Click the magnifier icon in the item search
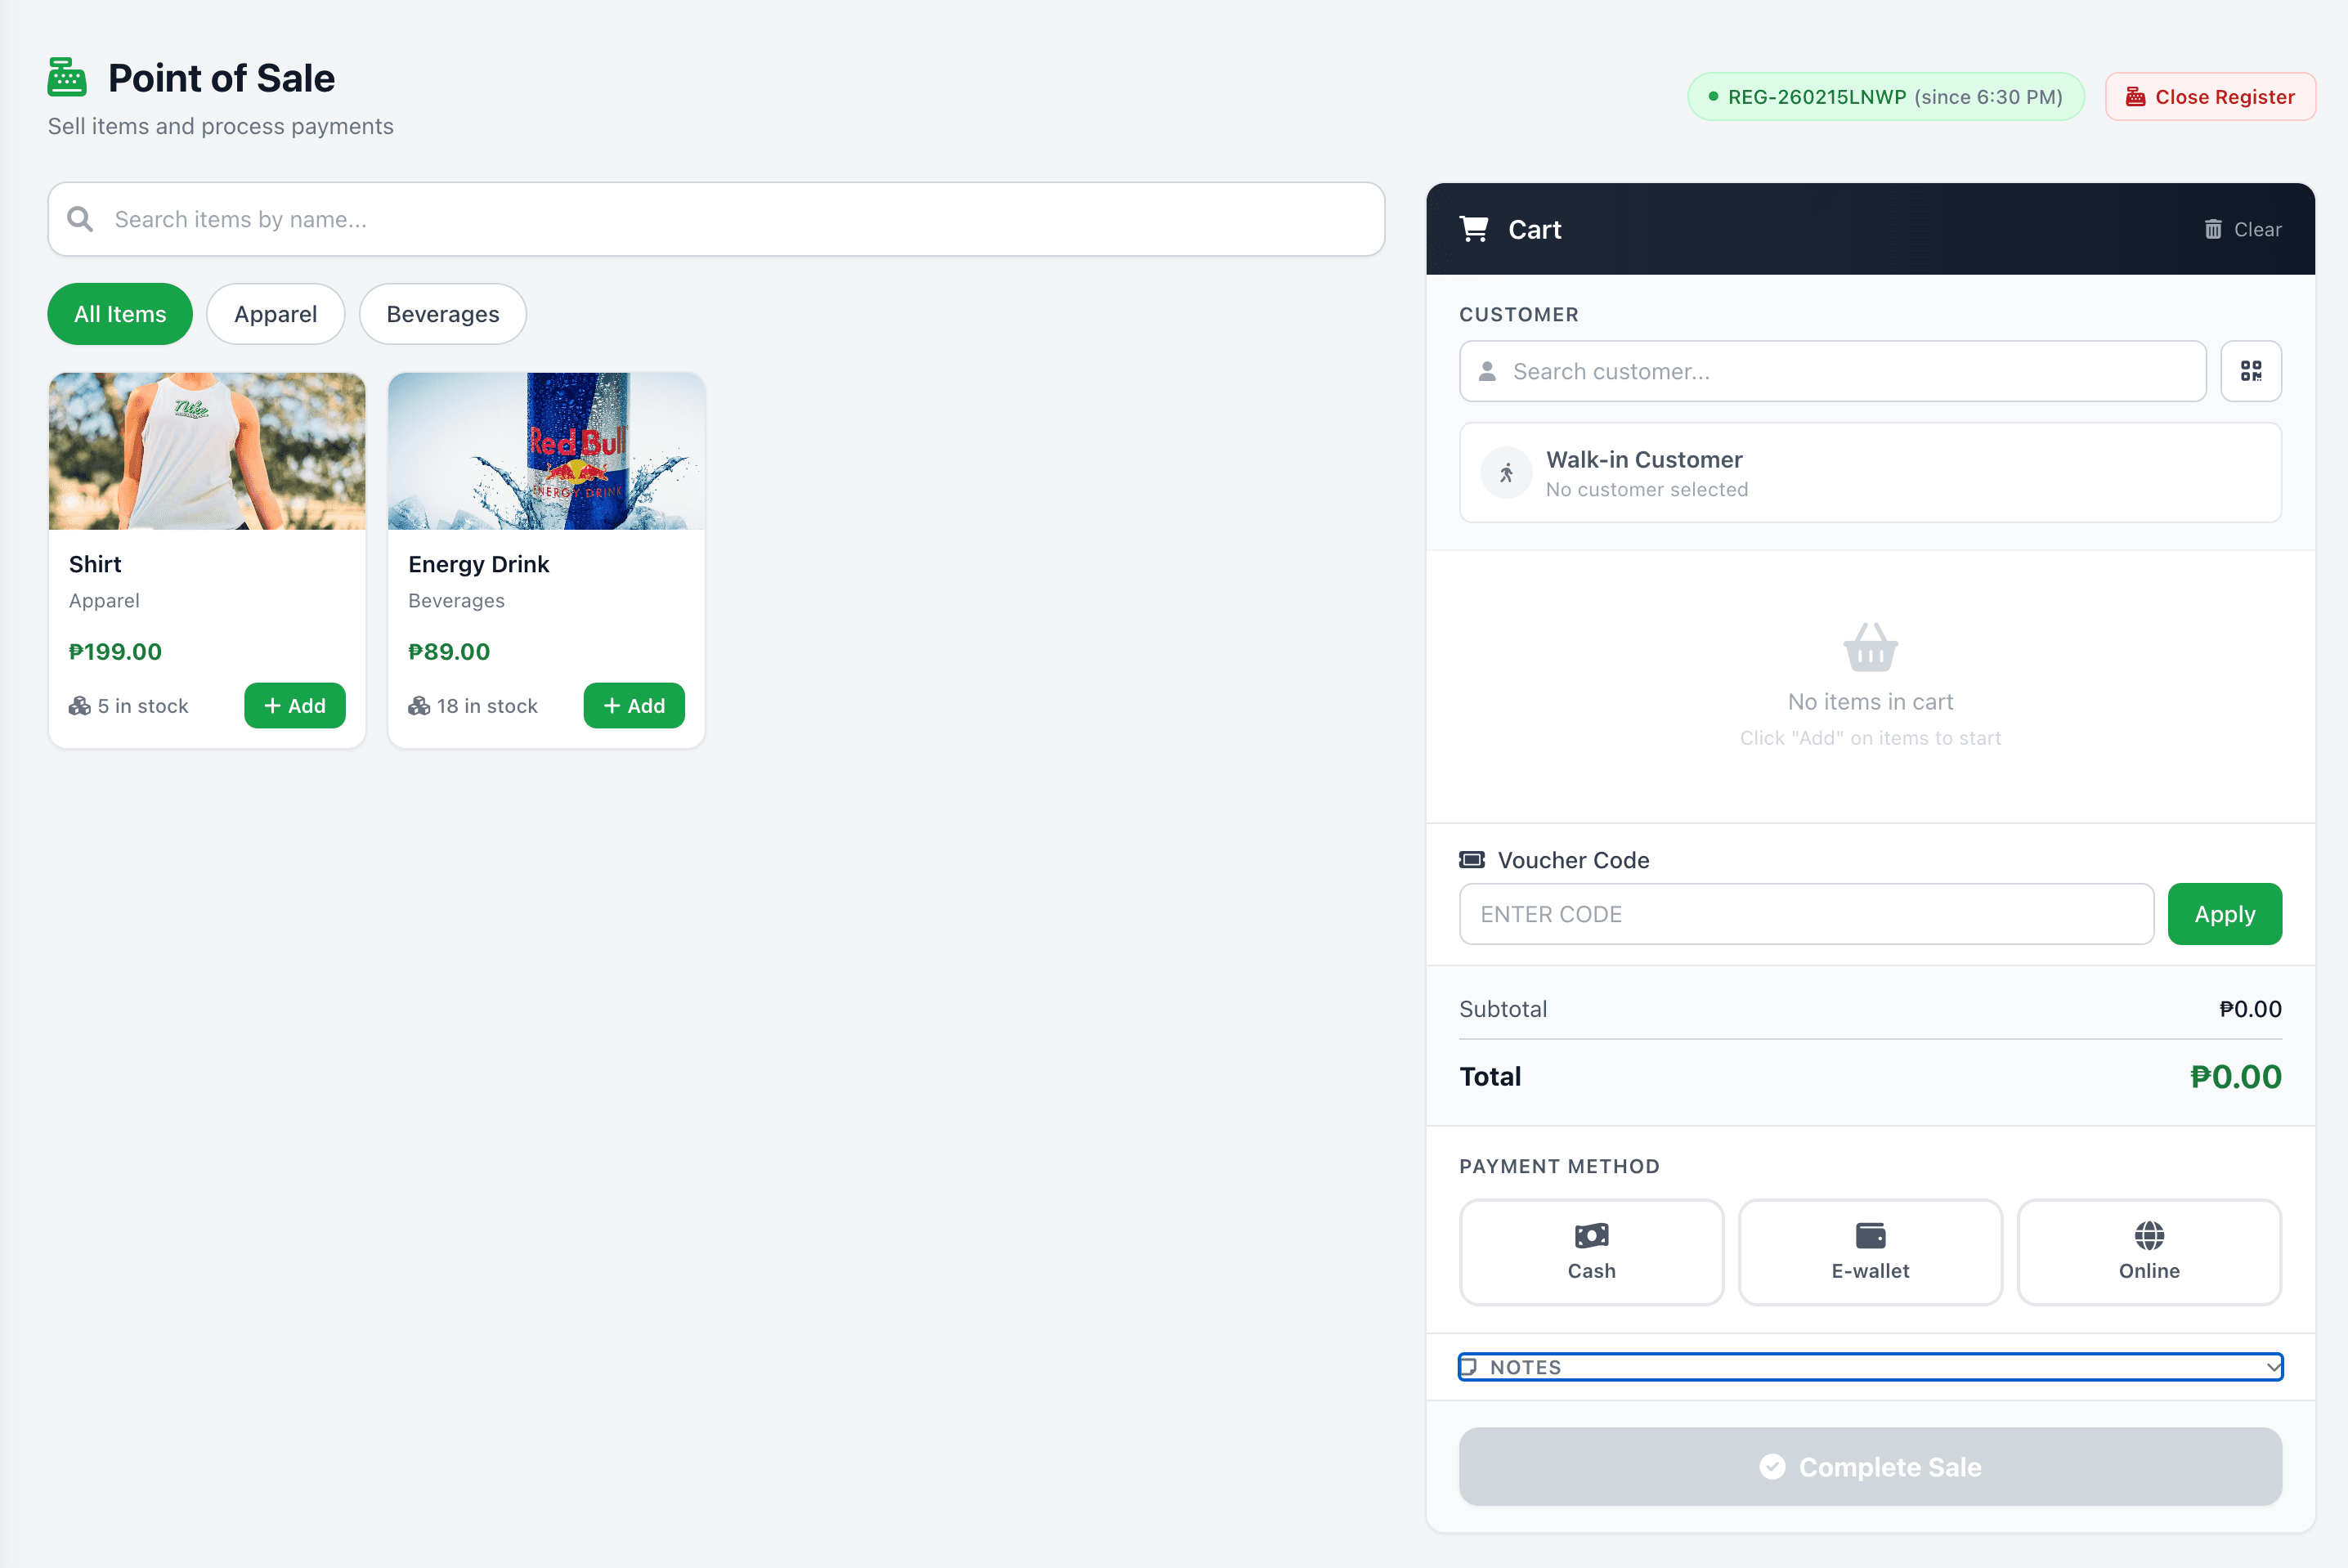 (x=80, y=219)
